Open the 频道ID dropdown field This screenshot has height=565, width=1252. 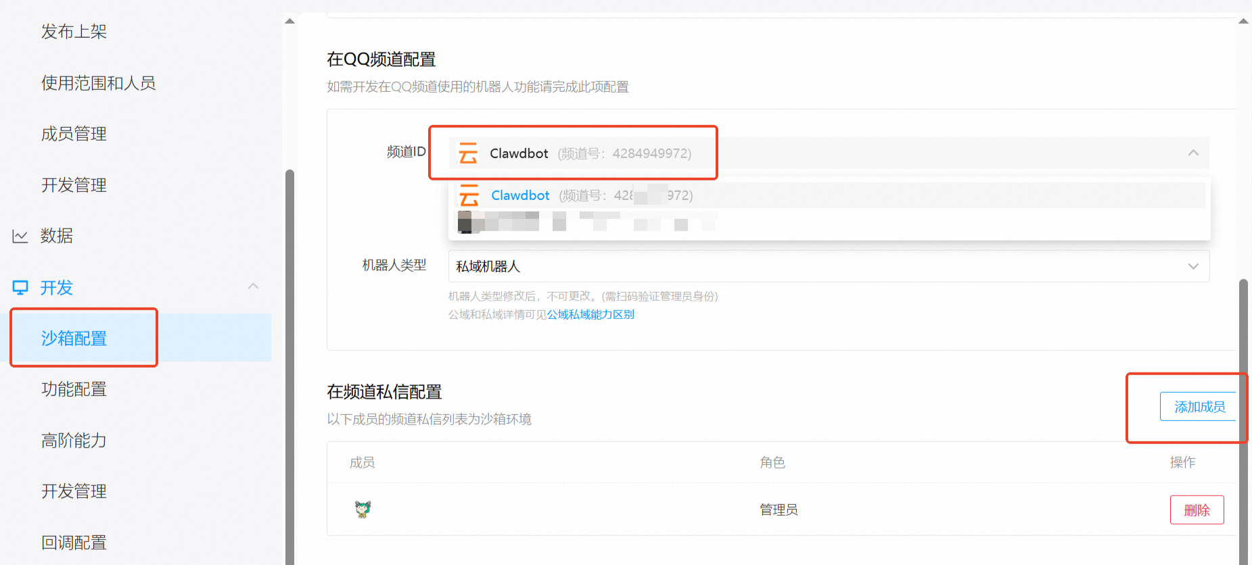pyautogui.click(x=829, y=153)
